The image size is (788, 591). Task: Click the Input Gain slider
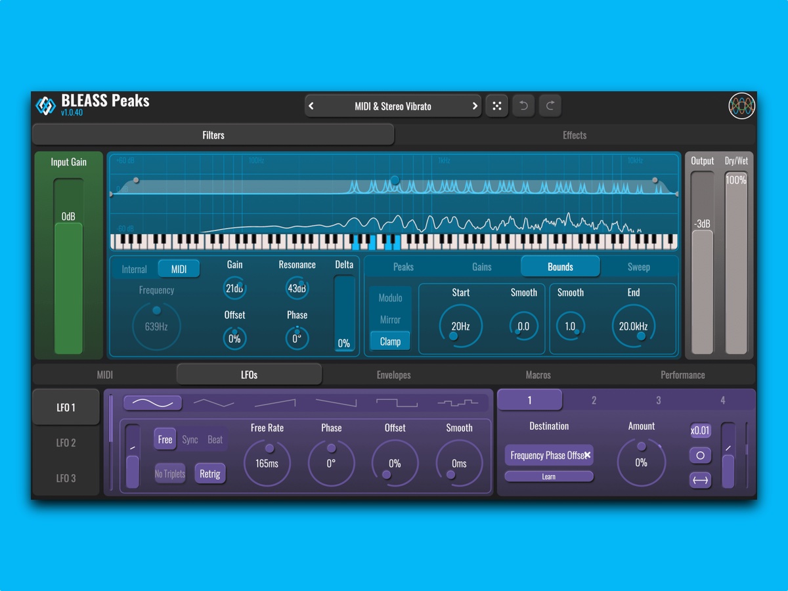click(x=68, y=266)
